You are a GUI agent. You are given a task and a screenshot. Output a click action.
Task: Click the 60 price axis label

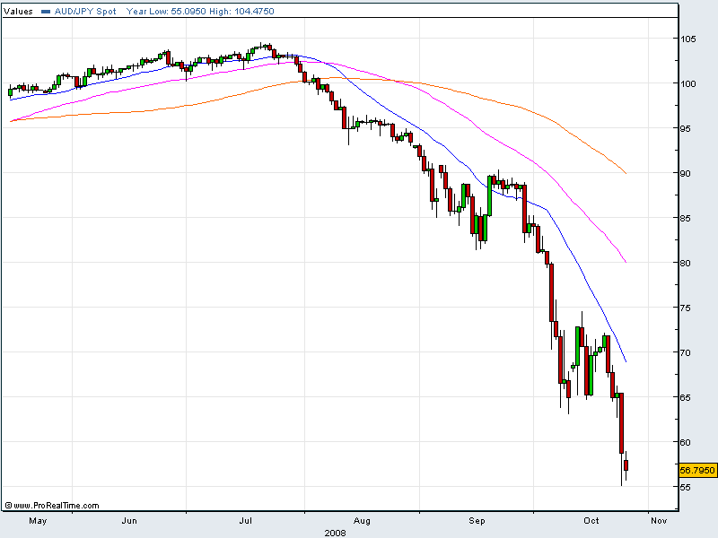click(x=686, y=442)
